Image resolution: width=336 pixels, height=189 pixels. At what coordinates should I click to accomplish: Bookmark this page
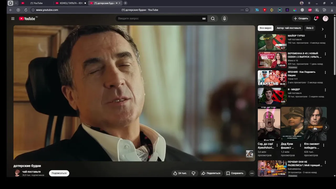247,10
